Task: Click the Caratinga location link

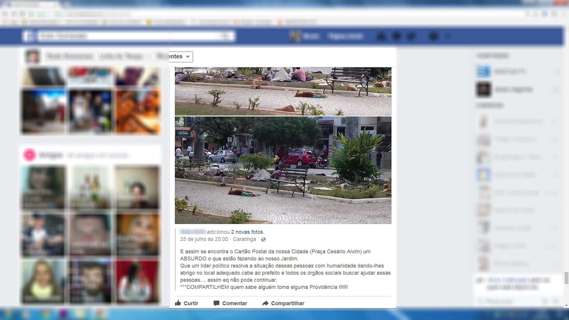Action: click(244, 239)
